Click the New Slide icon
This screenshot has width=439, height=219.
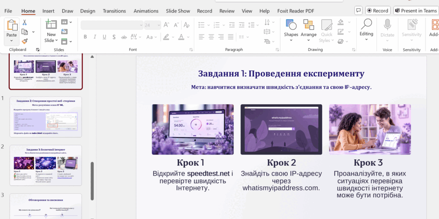(51, 25)
